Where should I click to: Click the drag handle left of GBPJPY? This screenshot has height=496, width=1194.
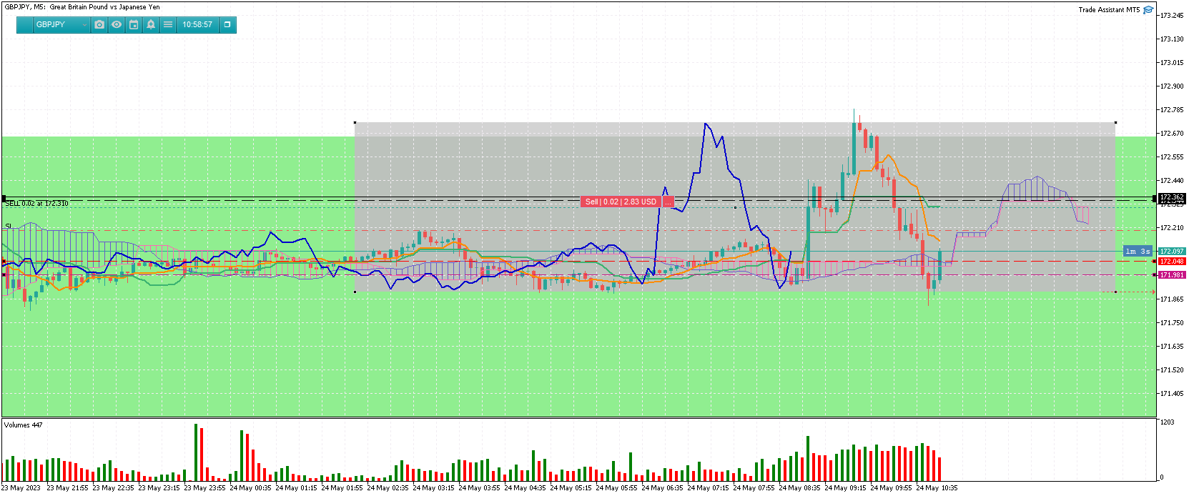25,24
